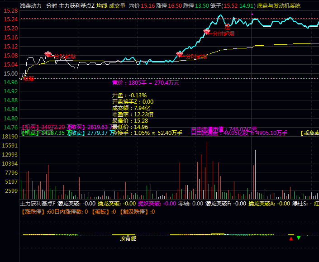
Task: Click the 成交量 volume legend label
Action: click(x=117, y=6)
